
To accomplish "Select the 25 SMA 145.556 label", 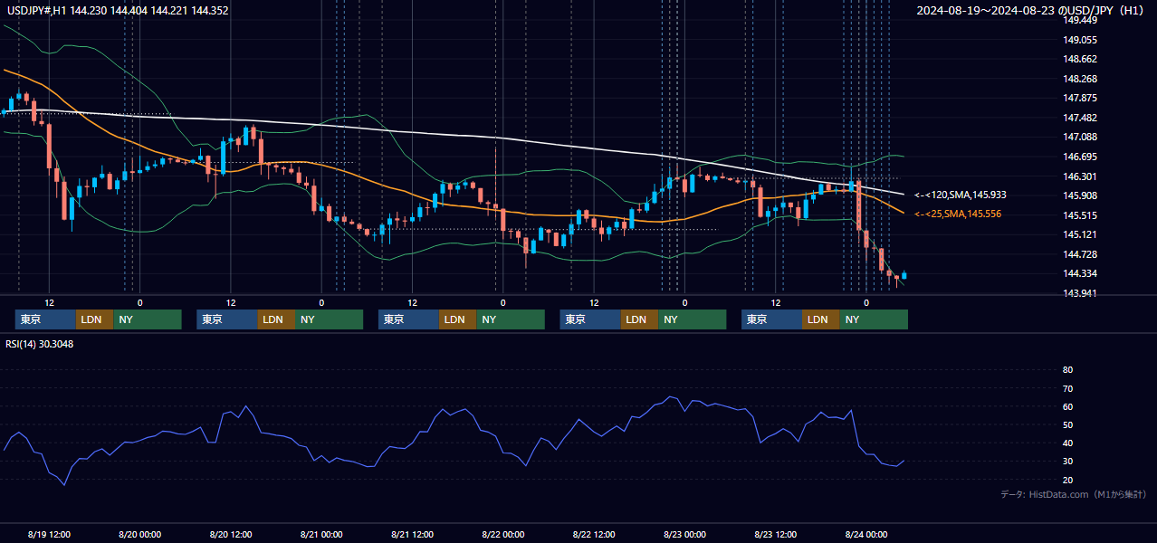I will [x=958, y=214].
